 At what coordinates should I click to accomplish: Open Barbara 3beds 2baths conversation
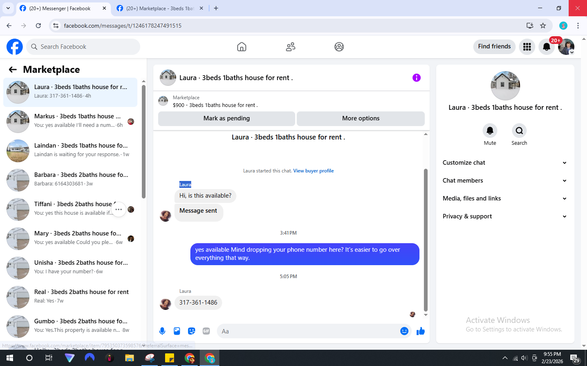click(71, 180)
